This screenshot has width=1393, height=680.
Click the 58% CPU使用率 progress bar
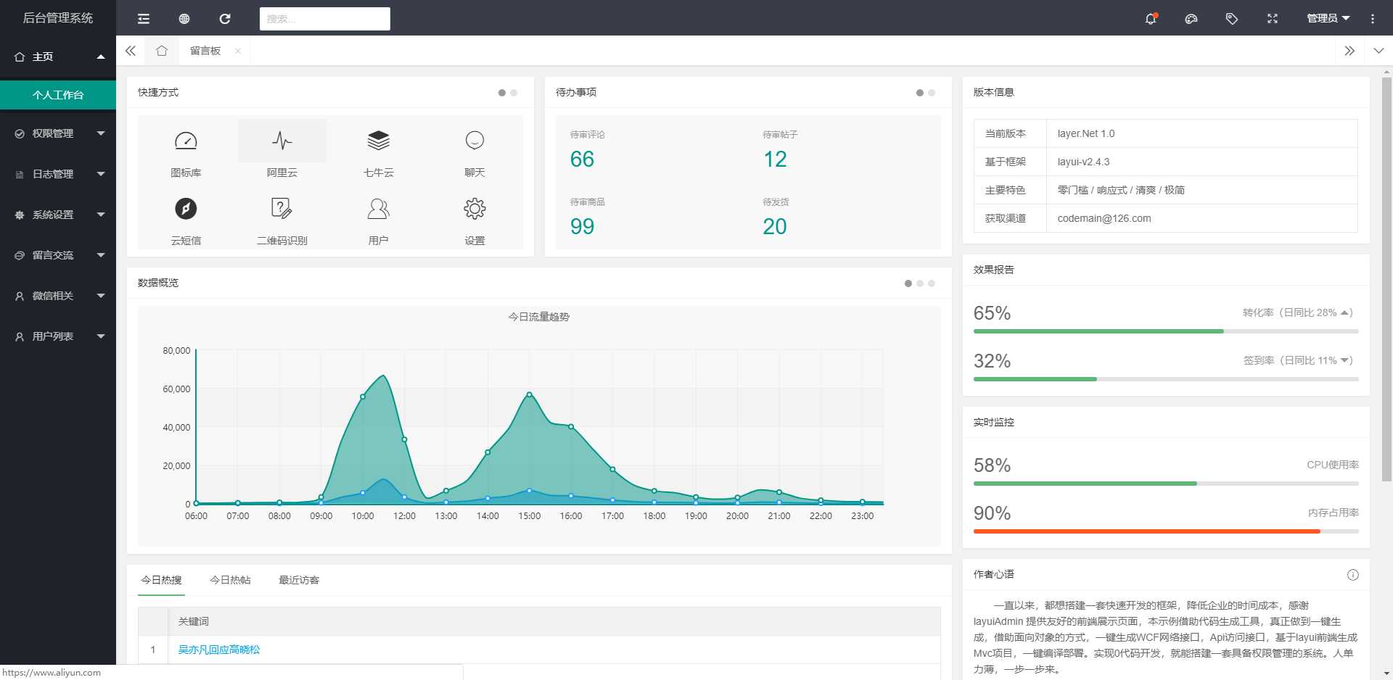coord(1166,484)
